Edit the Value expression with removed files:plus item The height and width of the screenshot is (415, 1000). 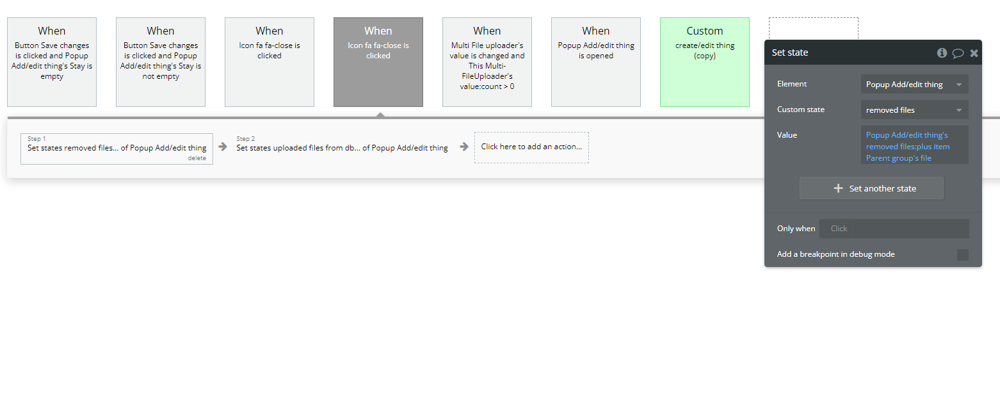pos(914,145)
